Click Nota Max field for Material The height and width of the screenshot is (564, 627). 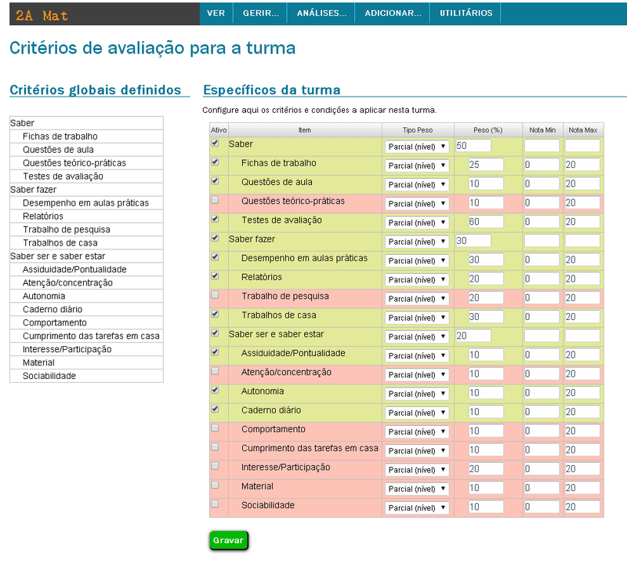click(x=582, y=488)
